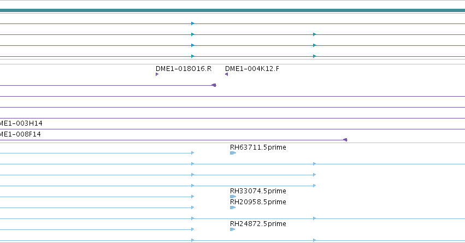Click the blue glyph beneath RH63711.5prime
This screenshot has height=243, width=465.
[x=233, y=153]
